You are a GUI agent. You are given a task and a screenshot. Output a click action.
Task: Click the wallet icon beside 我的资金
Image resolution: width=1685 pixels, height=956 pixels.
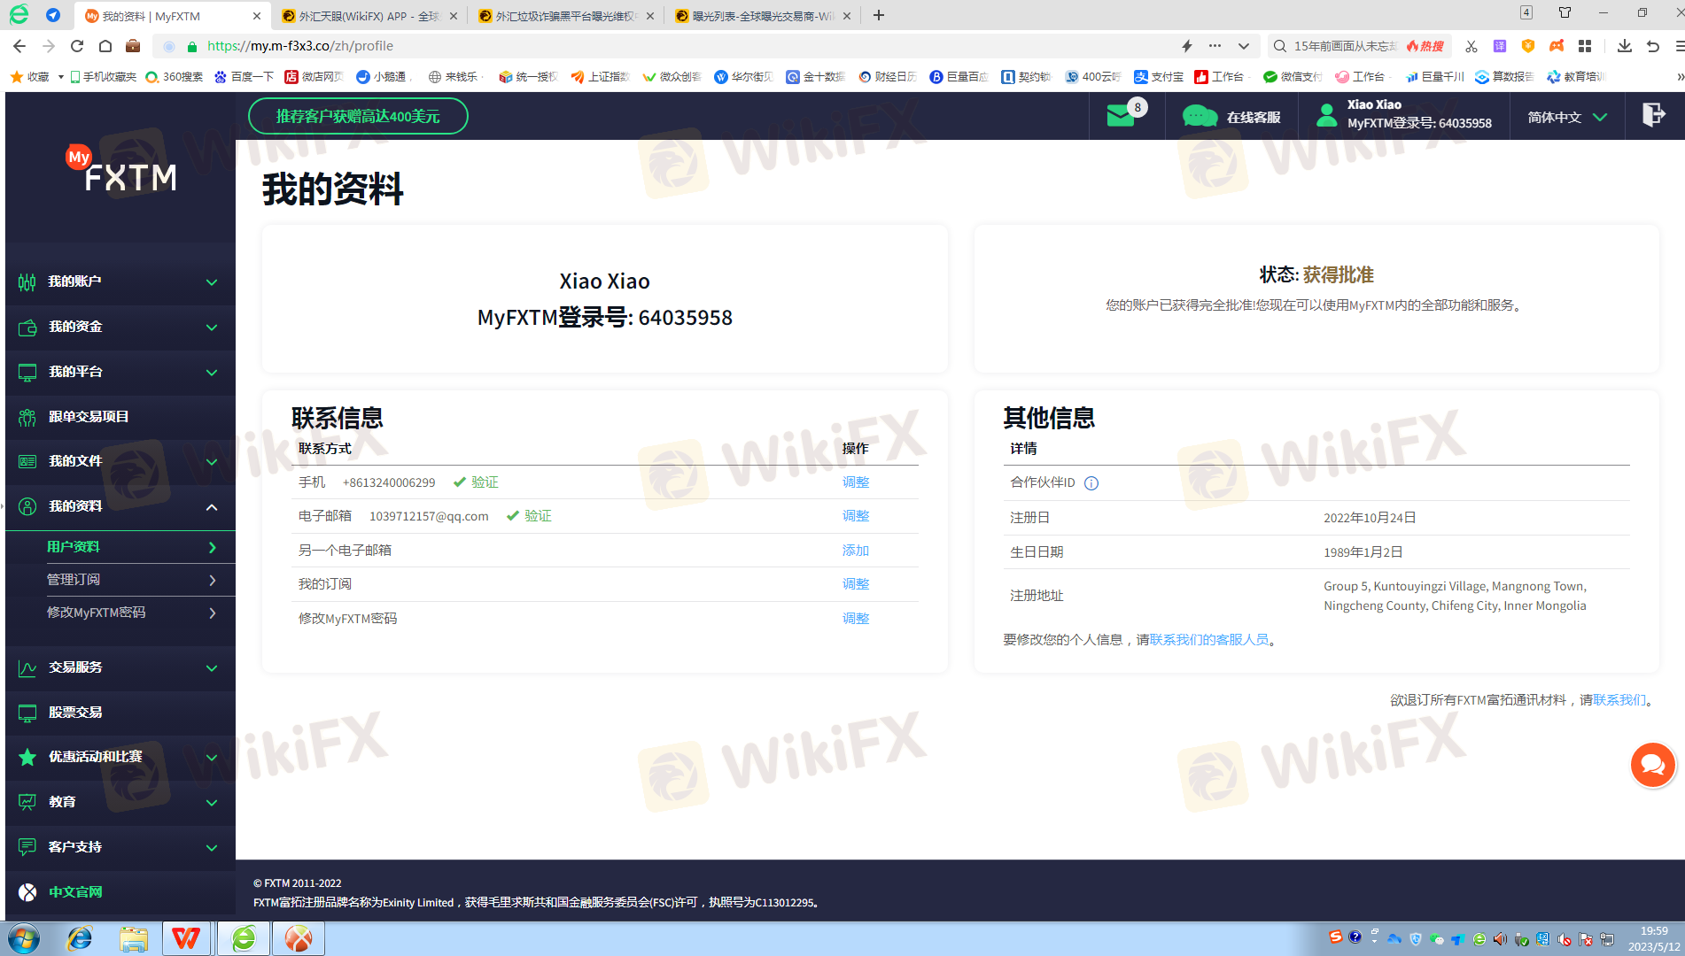[x=27, y=328]
